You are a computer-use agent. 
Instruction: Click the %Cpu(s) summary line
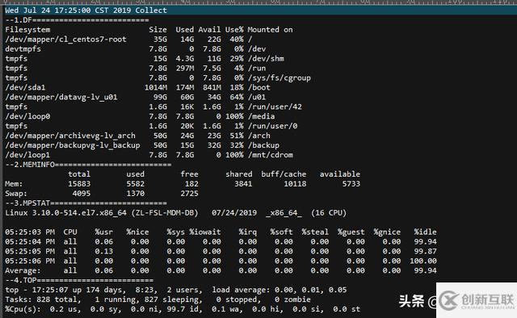183,309
